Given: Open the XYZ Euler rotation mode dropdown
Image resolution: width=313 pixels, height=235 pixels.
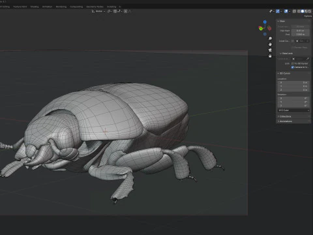Looking at the screenshot, I should [293, 110].
